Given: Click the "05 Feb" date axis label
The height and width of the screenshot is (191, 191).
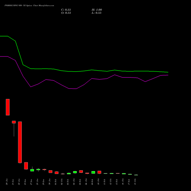Looking at the screenshot, I should click(80, 182).
